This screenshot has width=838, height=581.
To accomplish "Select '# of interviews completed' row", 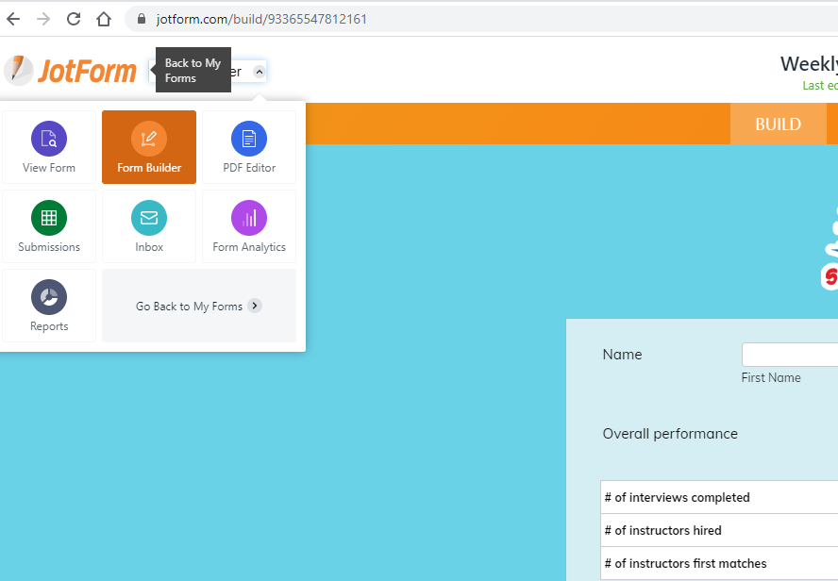I will (x=677, y=498).
